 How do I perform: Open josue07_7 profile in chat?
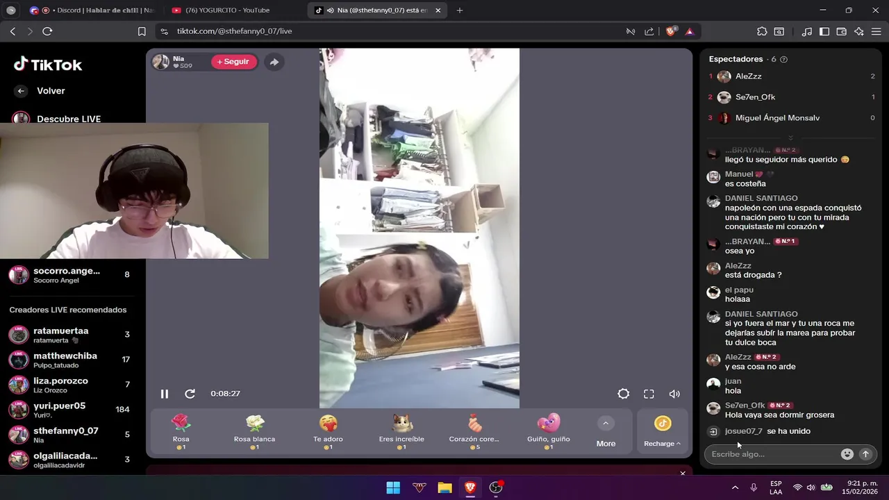click(743, 431)
